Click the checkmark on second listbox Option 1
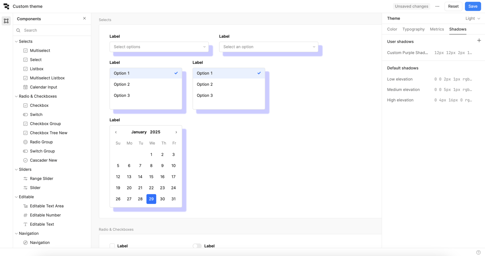 pyautogui.click(x=259, y=73)
